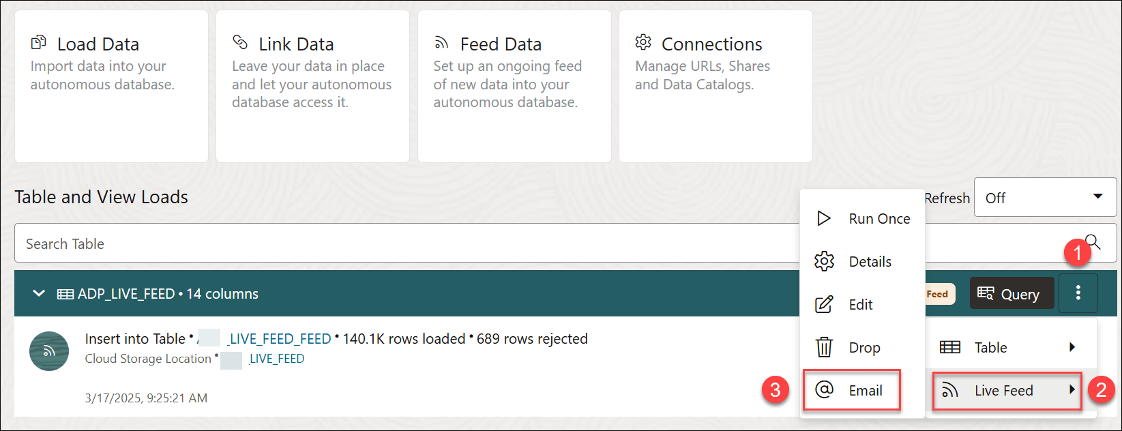Image resolution: width=1122 pixels, height=431 pixels.
Task: Click the Email at-sign icon
Action: [x=825, y=389]
